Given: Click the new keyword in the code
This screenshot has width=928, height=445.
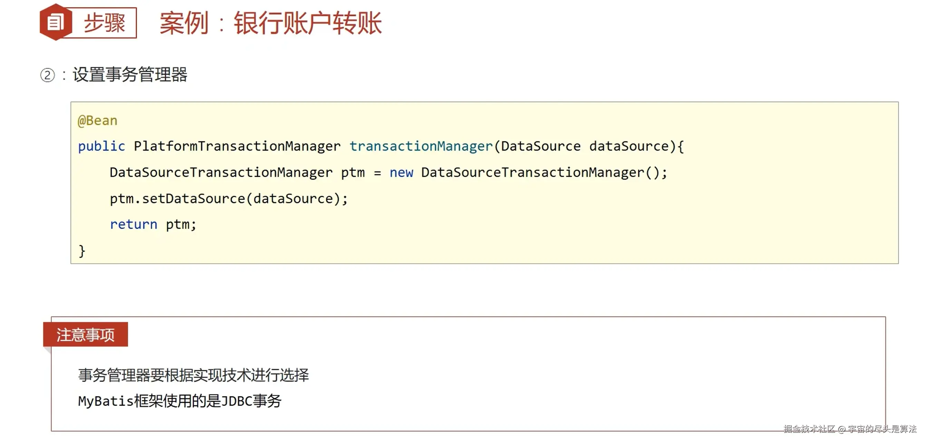Looking at the screenshot, I should pos(401,173).
